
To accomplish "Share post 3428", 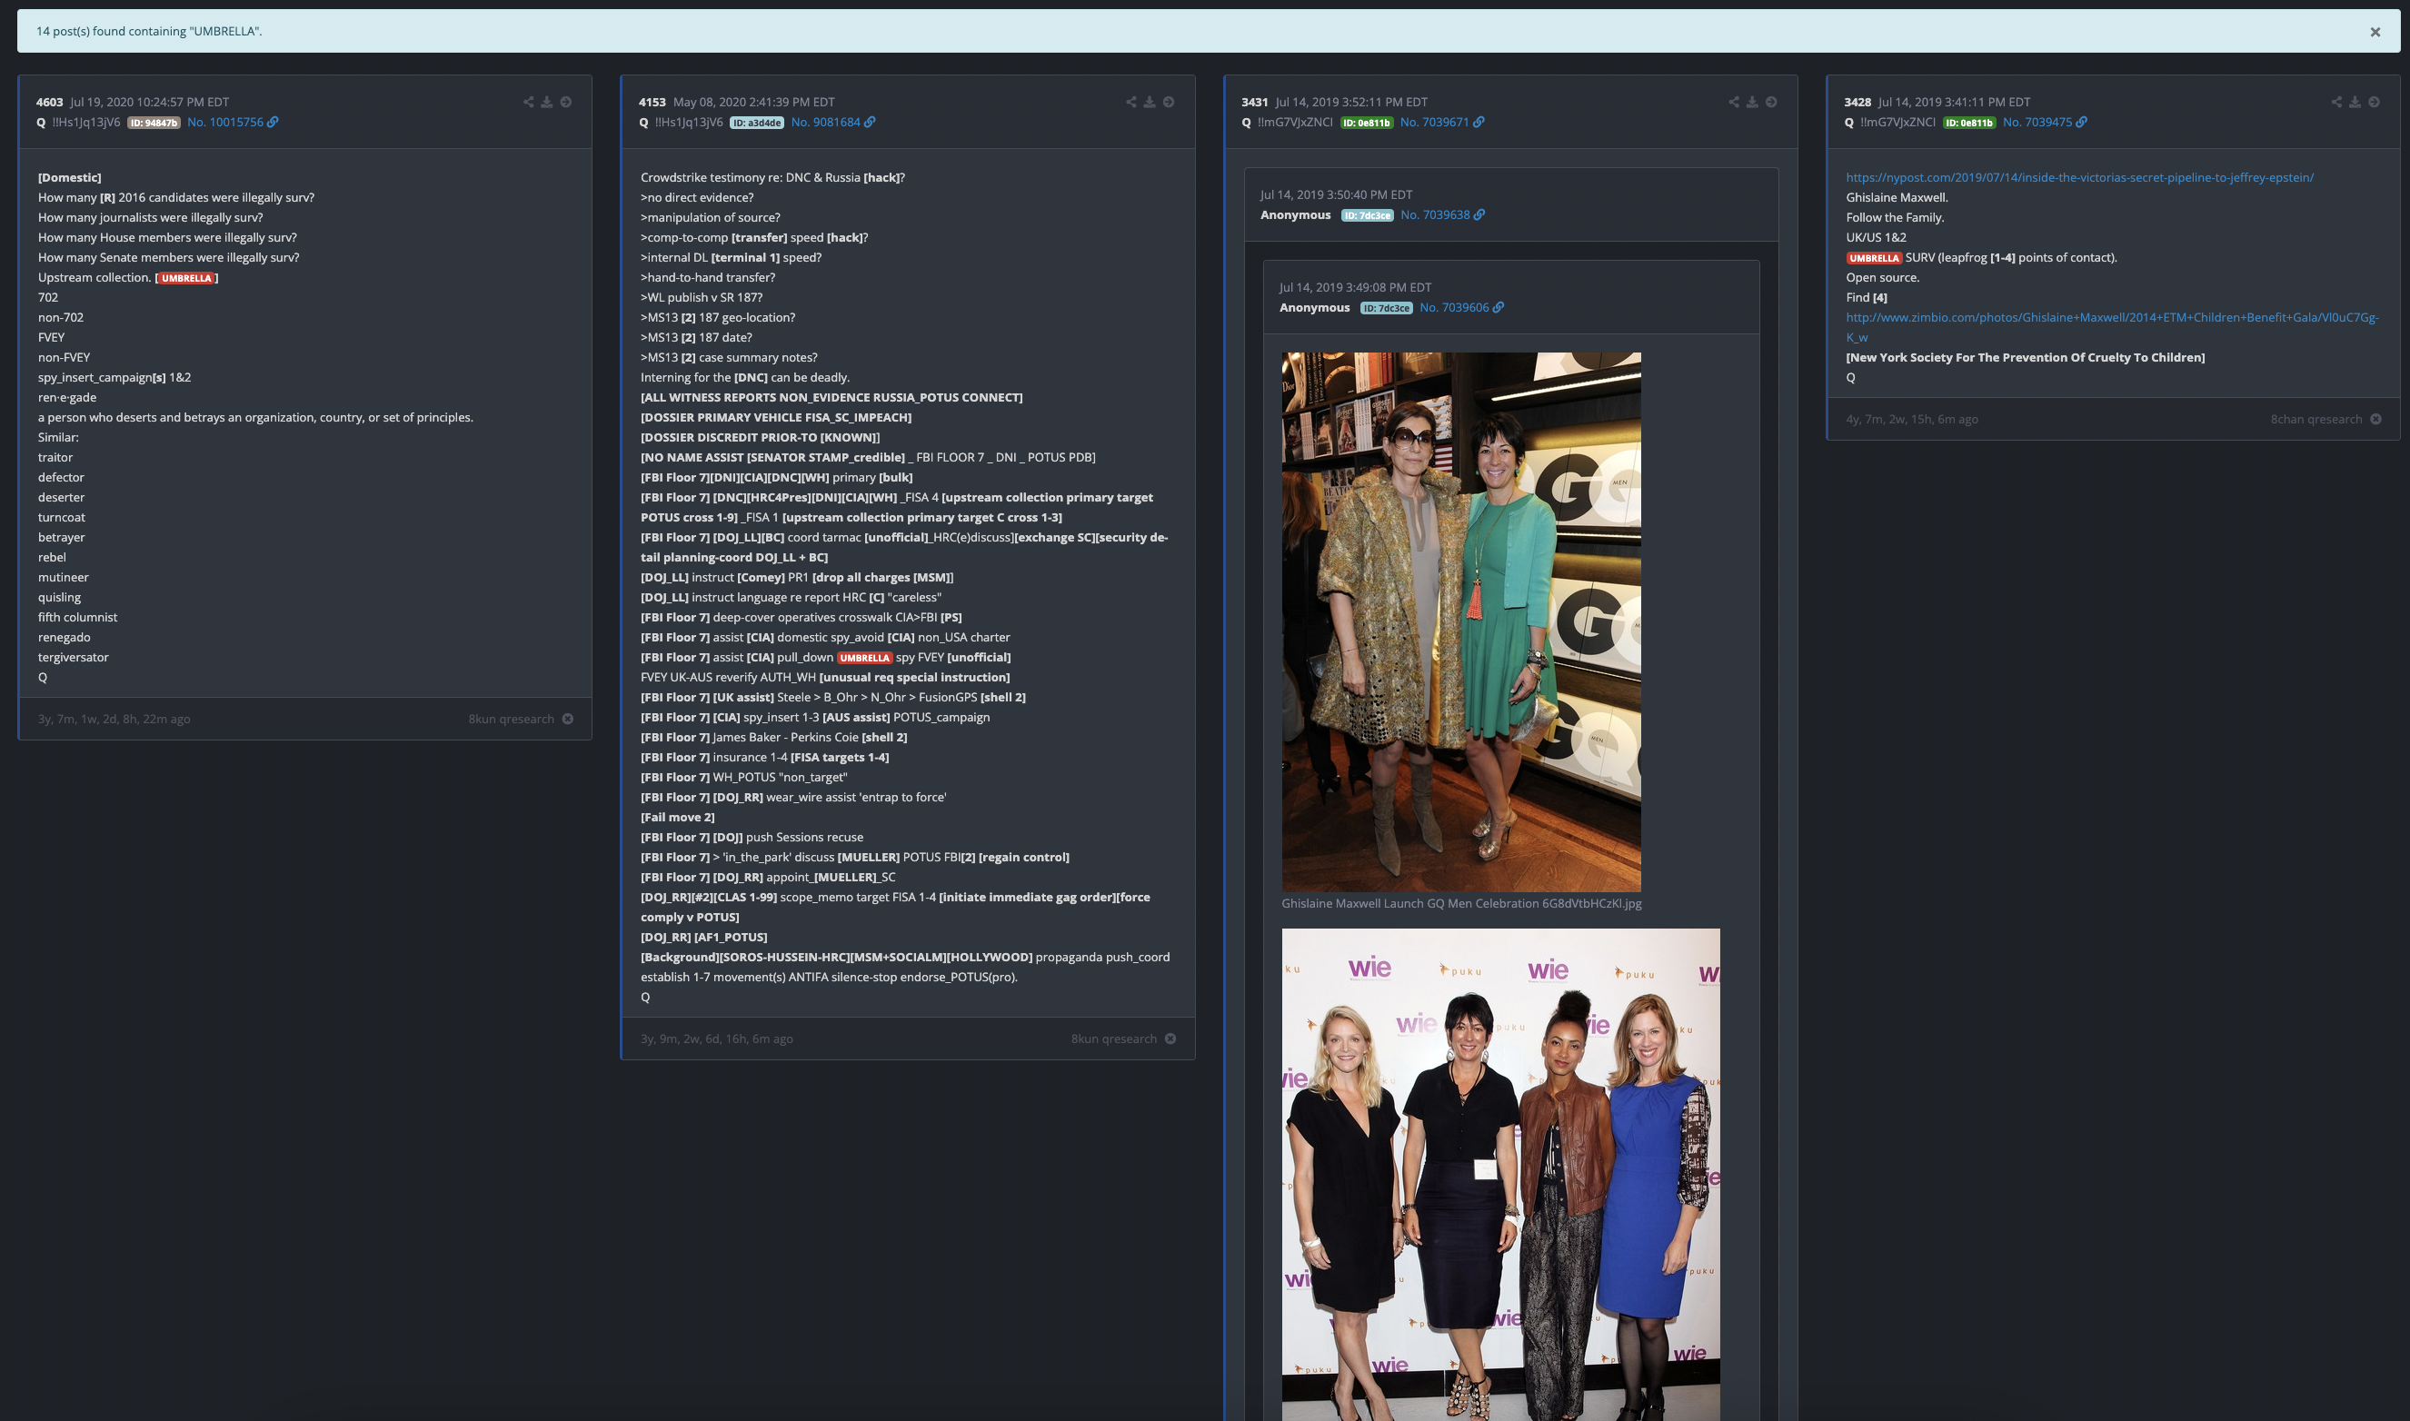I will pyautogui.click(x=2336, y=102).
